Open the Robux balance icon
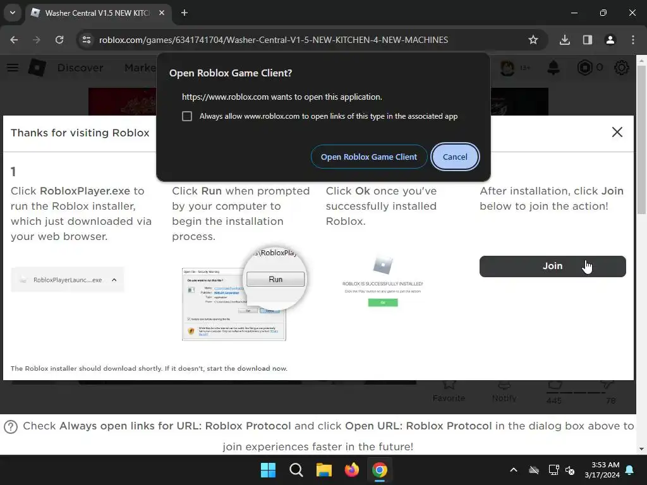The width and height of the screenshot is (647, 485). pos(584,68)
